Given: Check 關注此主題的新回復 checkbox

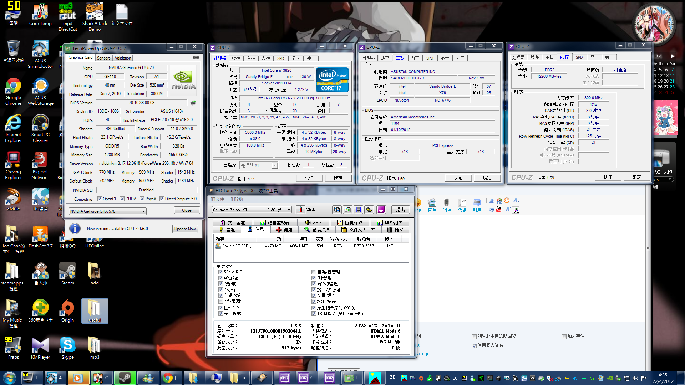Looking at the screenshot, I should pyautogui.click(x=474, y=337).
